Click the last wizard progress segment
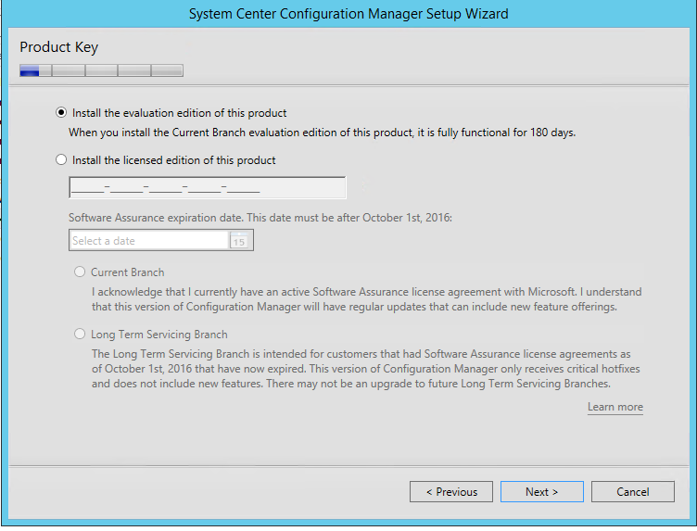The image size is (697, 531). 167,70
